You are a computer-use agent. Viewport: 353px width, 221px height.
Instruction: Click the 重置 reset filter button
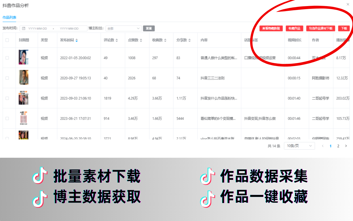pyautogui.click(x=149, y=28)
